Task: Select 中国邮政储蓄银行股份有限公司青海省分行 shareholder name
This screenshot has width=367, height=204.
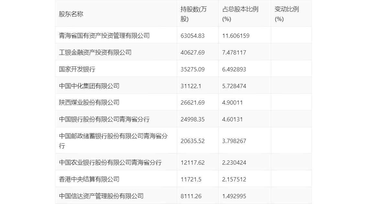Action: [x=113, y=141]
